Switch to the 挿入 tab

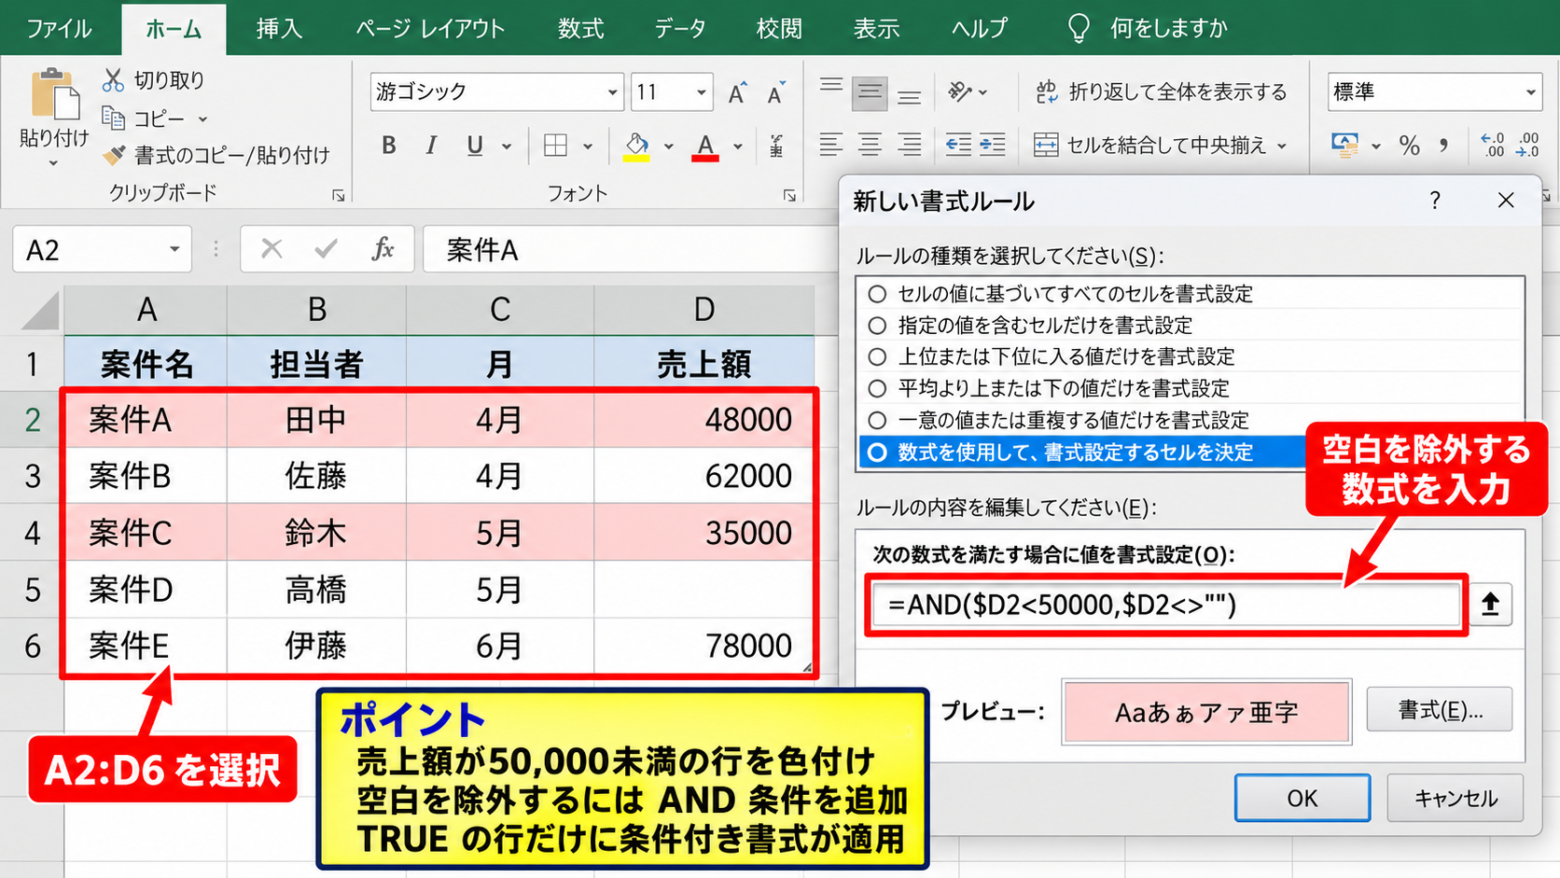279,29
